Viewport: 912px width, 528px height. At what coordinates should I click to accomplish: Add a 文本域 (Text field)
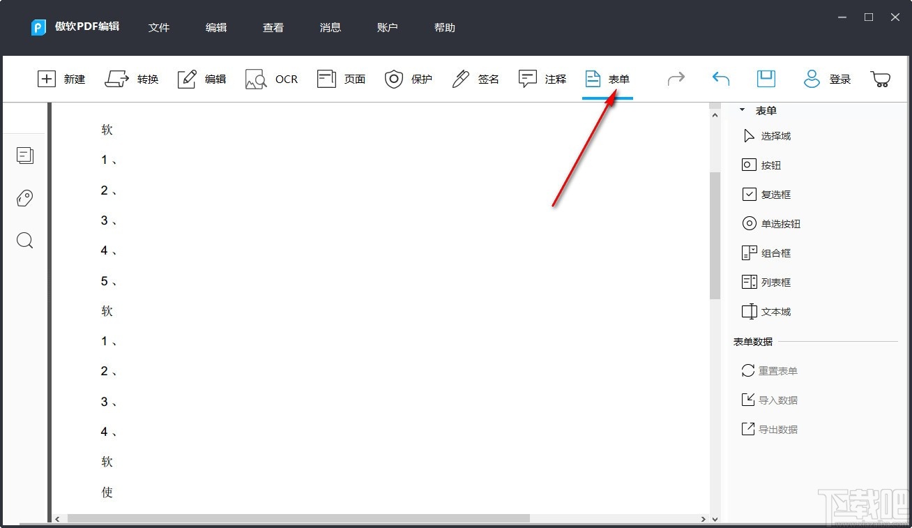click(766, 312)
